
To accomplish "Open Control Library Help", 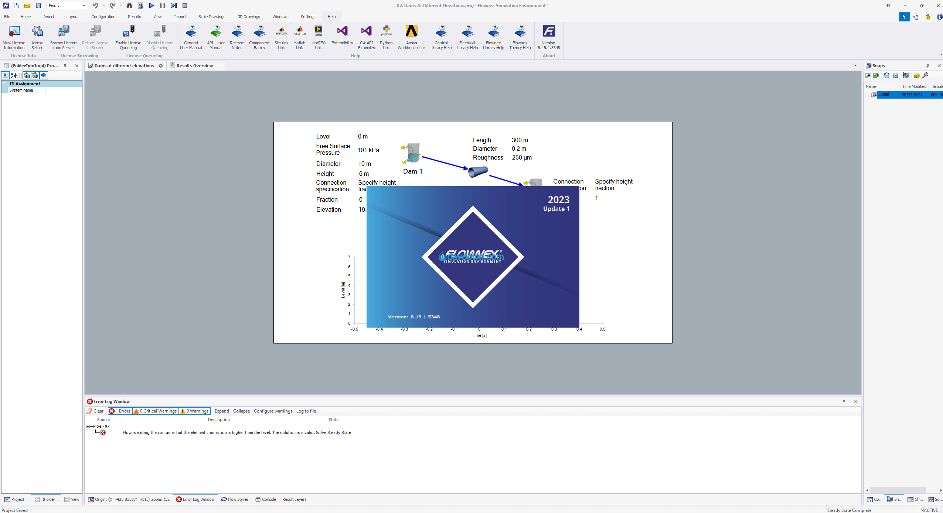I will click(441, 37).
